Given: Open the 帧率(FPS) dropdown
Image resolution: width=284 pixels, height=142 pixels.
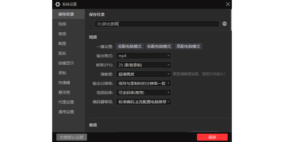Looking at the screenshot, I should pyautogui.click(x=144, y=65).
